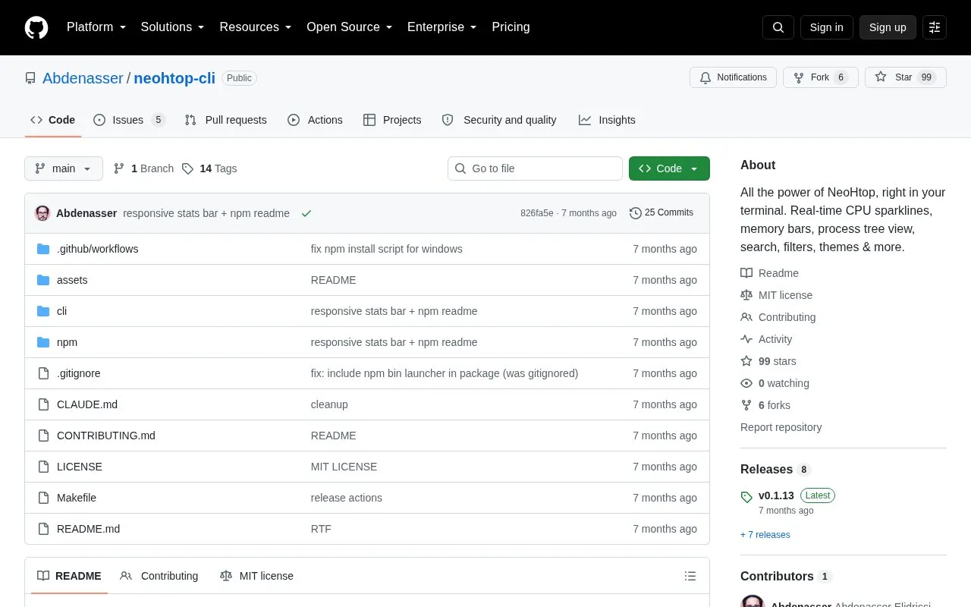Click the green check commit status icon

click(x=306, y=213)
